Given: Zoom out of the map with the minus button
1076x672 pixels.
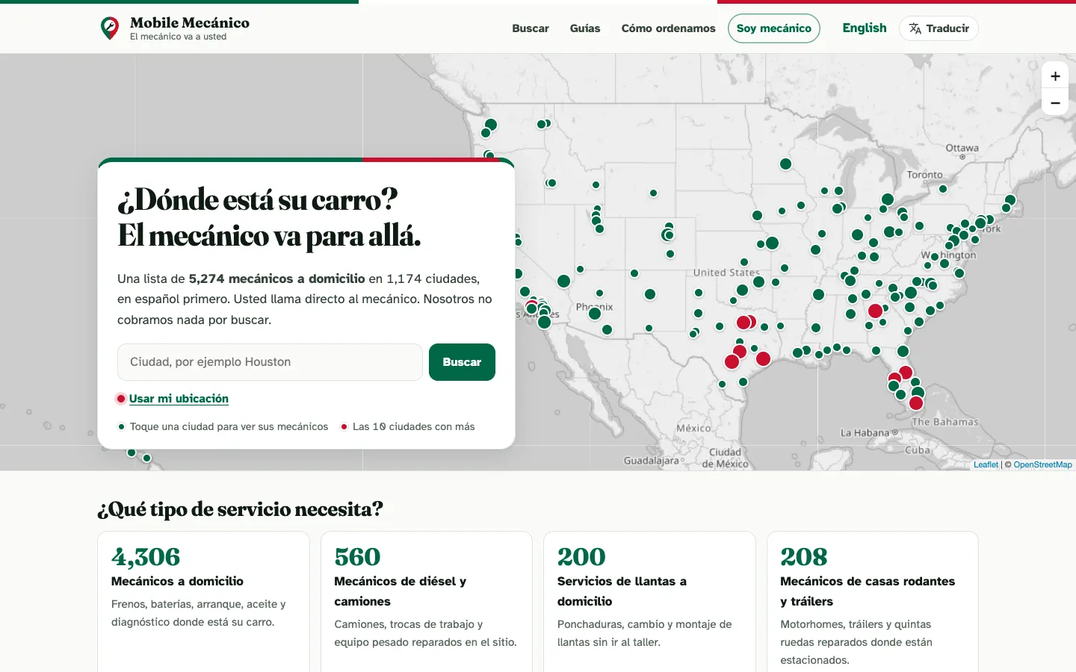Looking at the screenshot, I should pyautogui.click(x=1055, y=102).
